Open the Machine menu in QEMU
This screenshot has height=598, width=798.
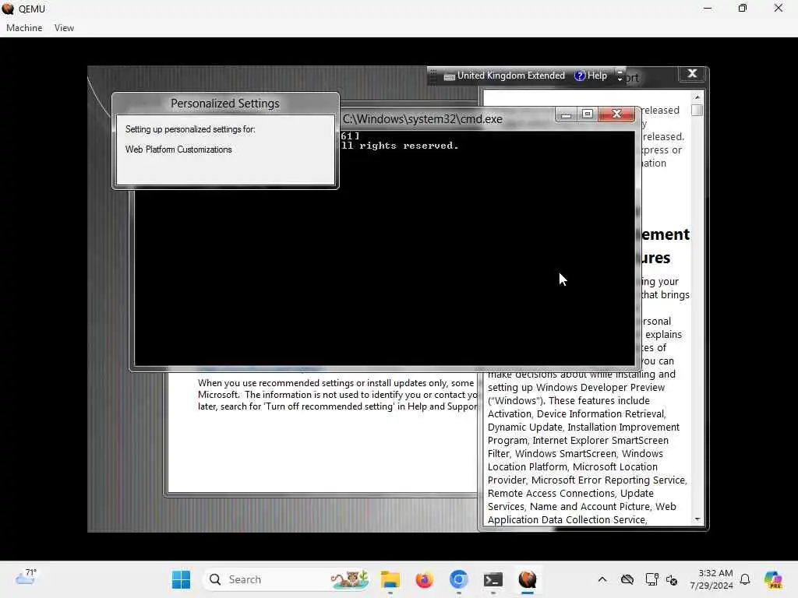click(x=24, y=28)
